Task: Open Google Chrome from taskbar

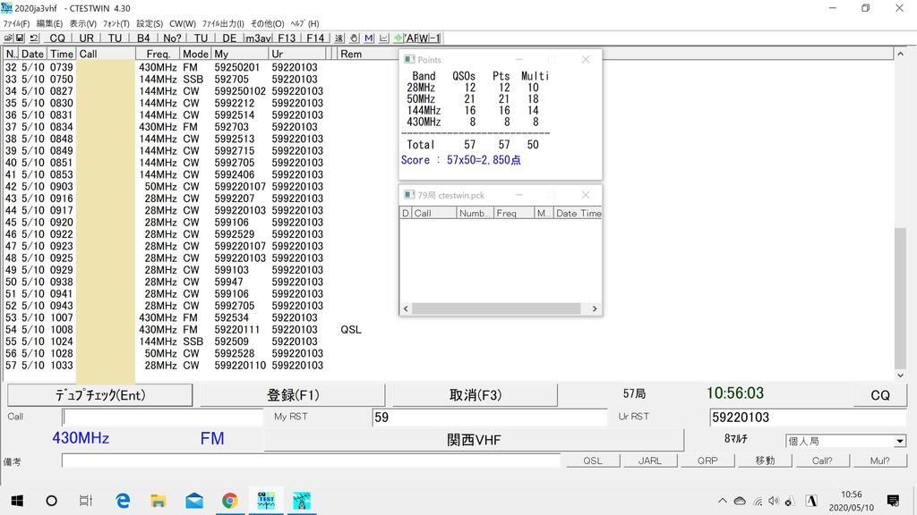Action: coord(230,501)
